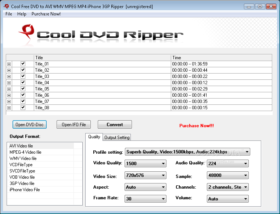Select 3GP Video file output format
280x214 pixels.
point(41,183)
